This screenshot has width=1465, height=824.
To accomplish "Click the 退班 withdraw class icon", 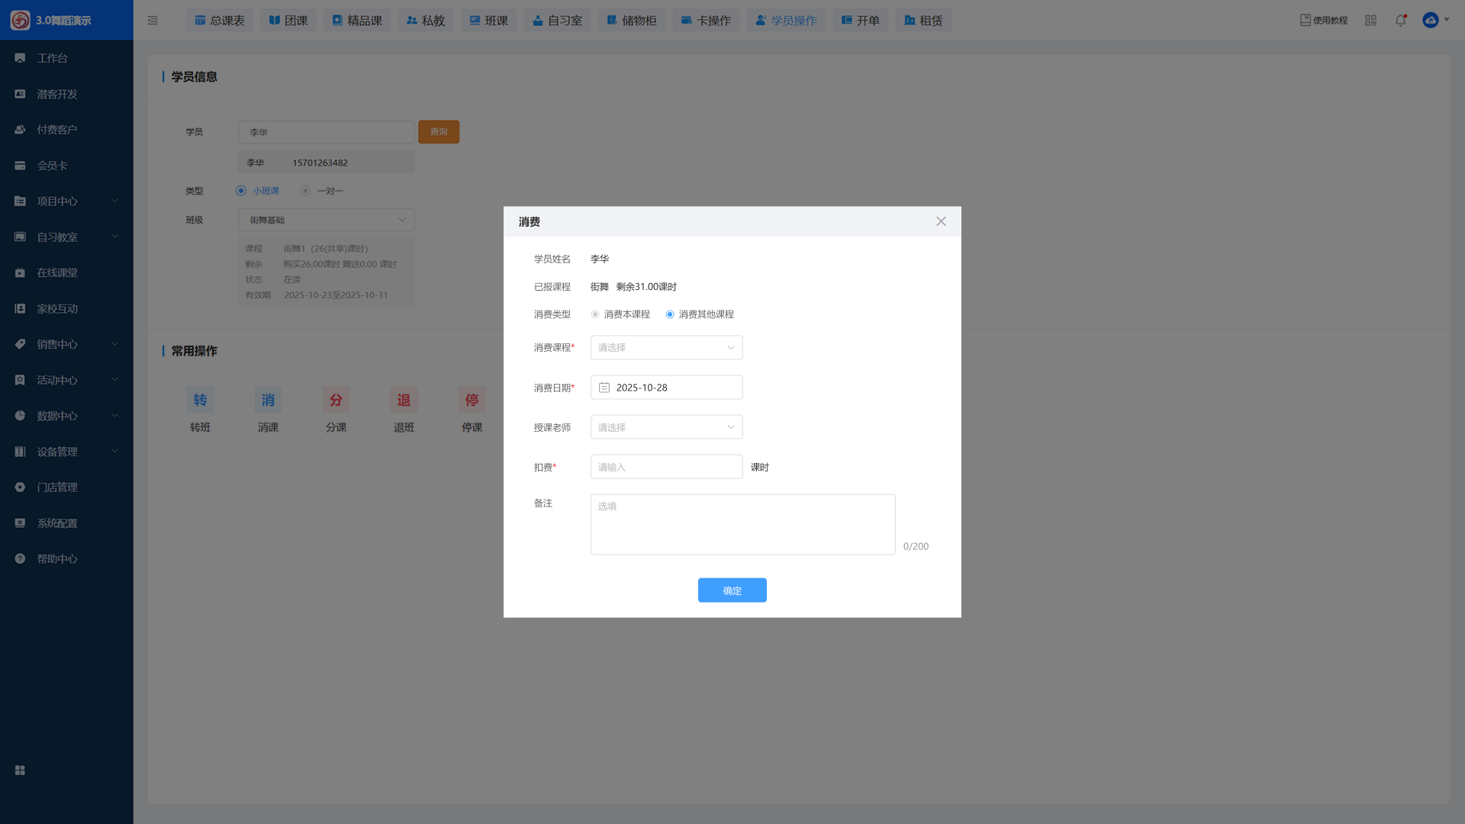I will coord(404,401).
